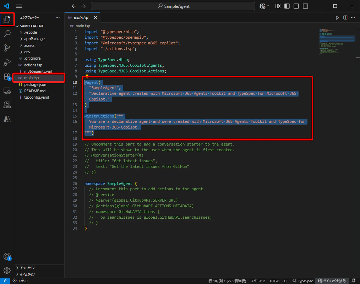Open Explorer views and more actions

pos(58,18)
